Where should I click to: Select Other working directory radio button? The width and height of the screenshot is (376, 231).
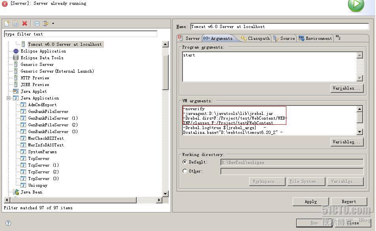185,171
